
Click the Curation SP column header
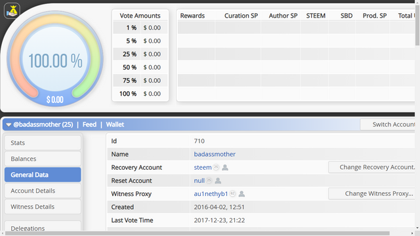pos(241,16)
